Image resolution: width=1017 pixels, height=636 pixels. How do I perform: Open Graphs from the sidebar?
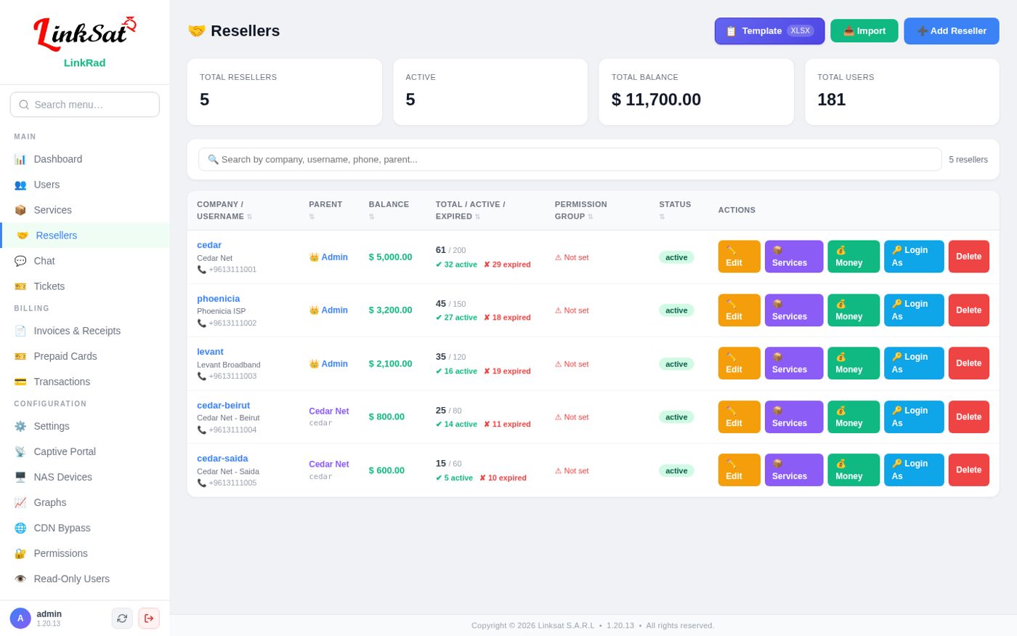(x=85, y=502)
